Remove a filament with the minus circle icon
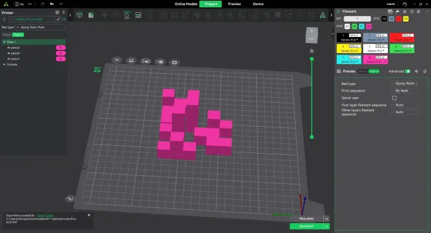This screenshot has width=431, height=233. tap(412, 12)
